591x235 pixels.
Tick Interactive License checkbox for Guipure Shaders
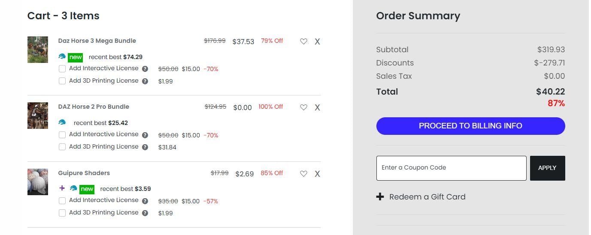[x=62, y=201]
